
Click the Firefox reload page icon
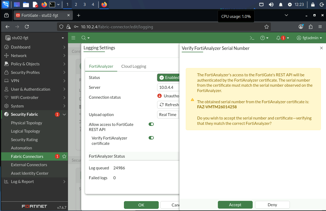(27, 27)
